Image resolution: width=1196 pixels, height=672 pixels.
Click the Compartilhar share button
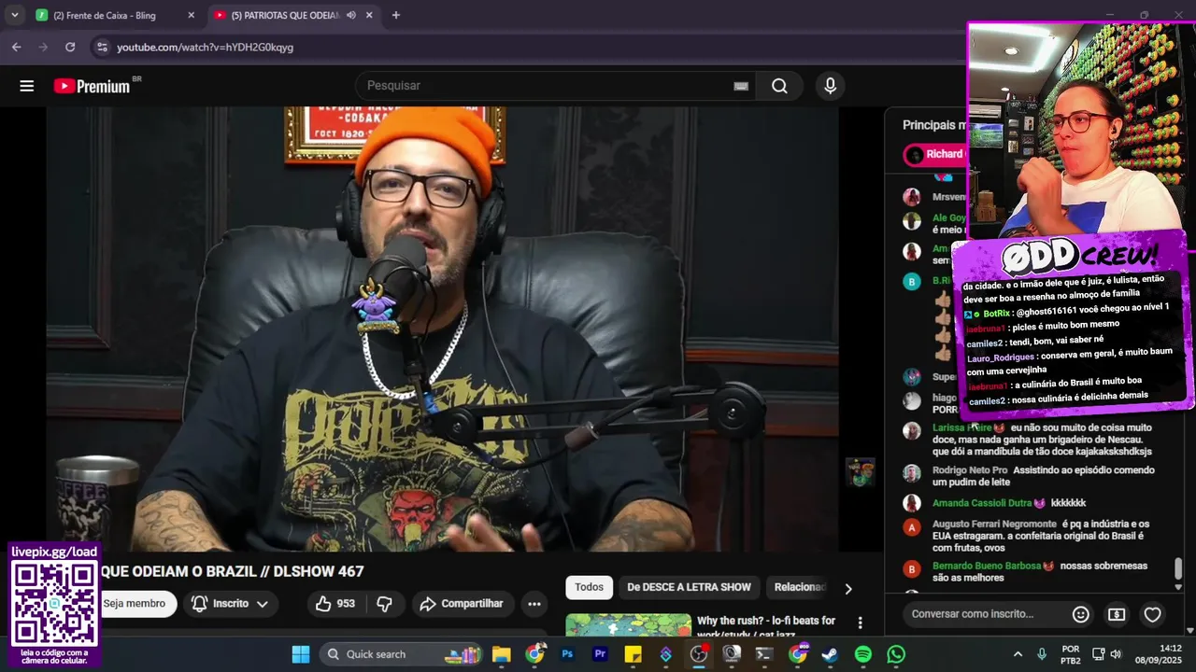pos(463,604)
